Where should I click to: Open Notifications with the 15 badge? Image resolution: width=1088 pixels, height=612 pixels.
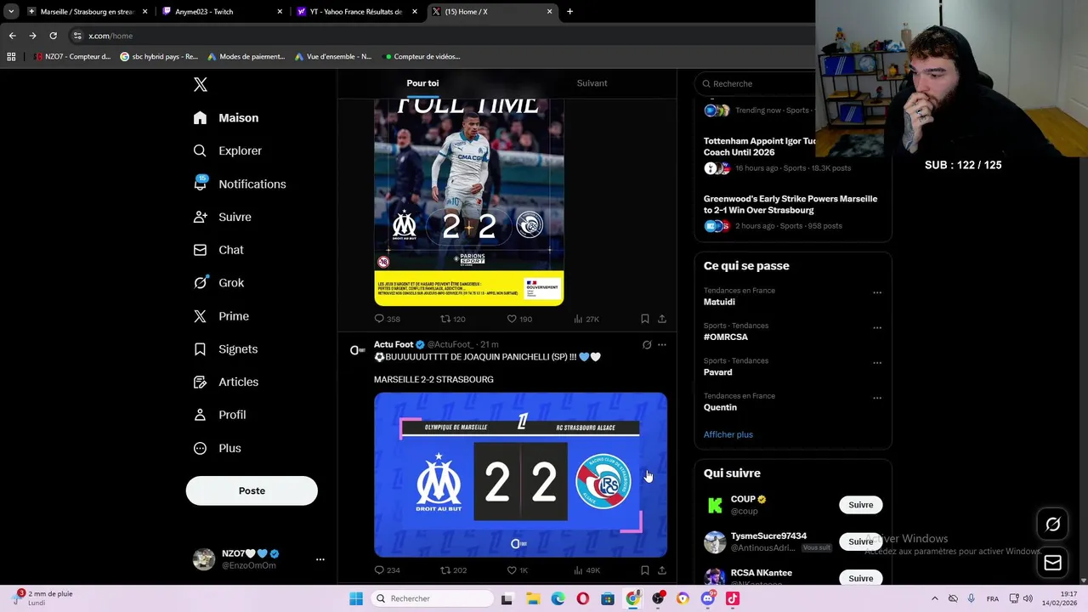click(x=240, y=184)
